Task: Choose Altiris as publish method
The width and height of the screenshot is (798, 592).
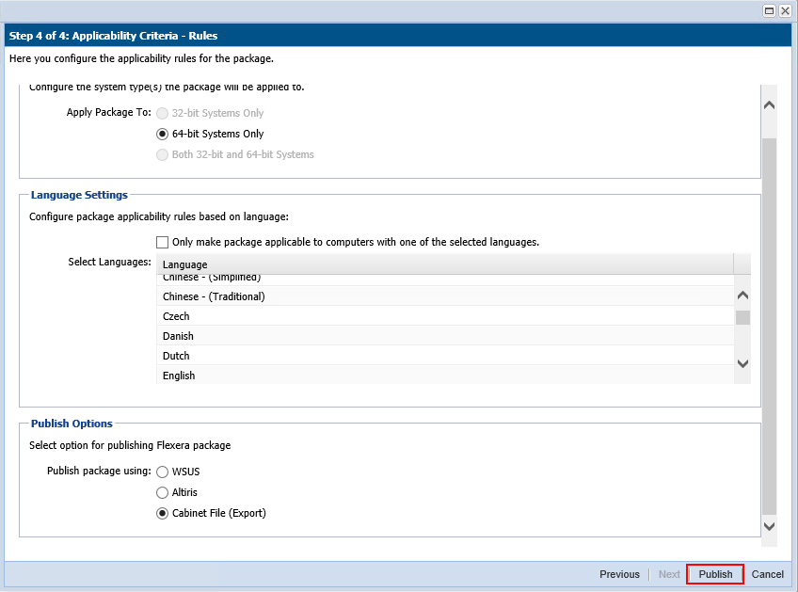Action: coord(163,492)
